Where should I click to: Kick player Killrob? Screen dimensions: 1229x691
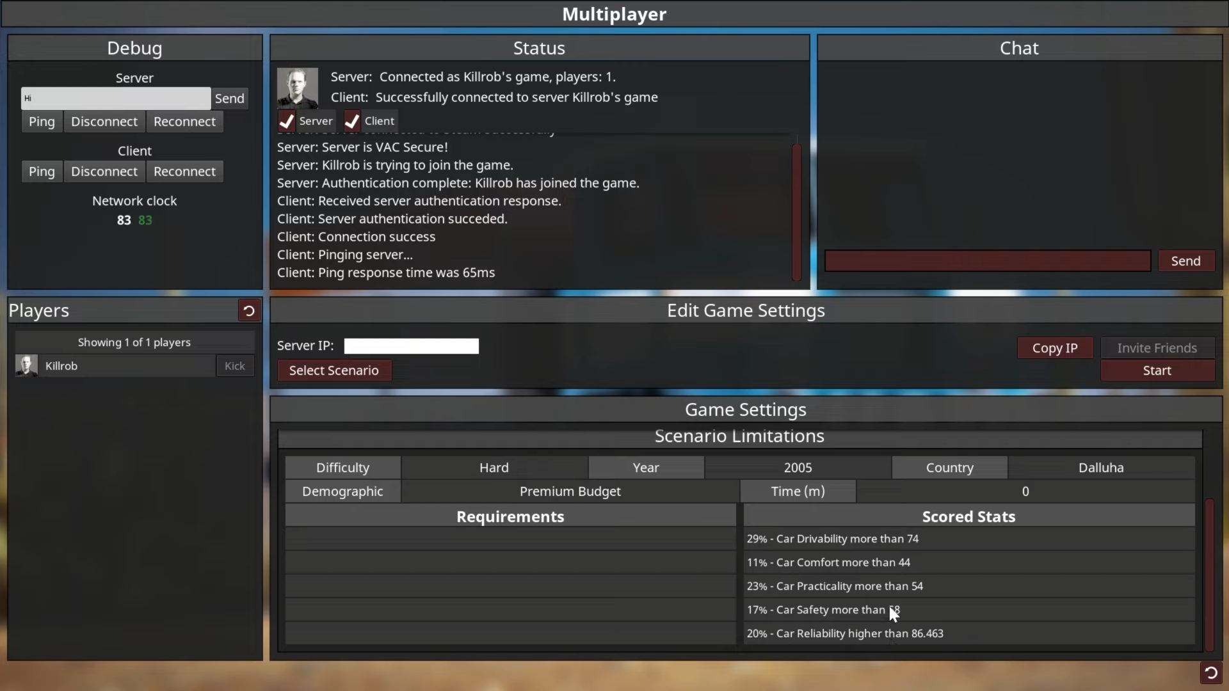point(234,366)
